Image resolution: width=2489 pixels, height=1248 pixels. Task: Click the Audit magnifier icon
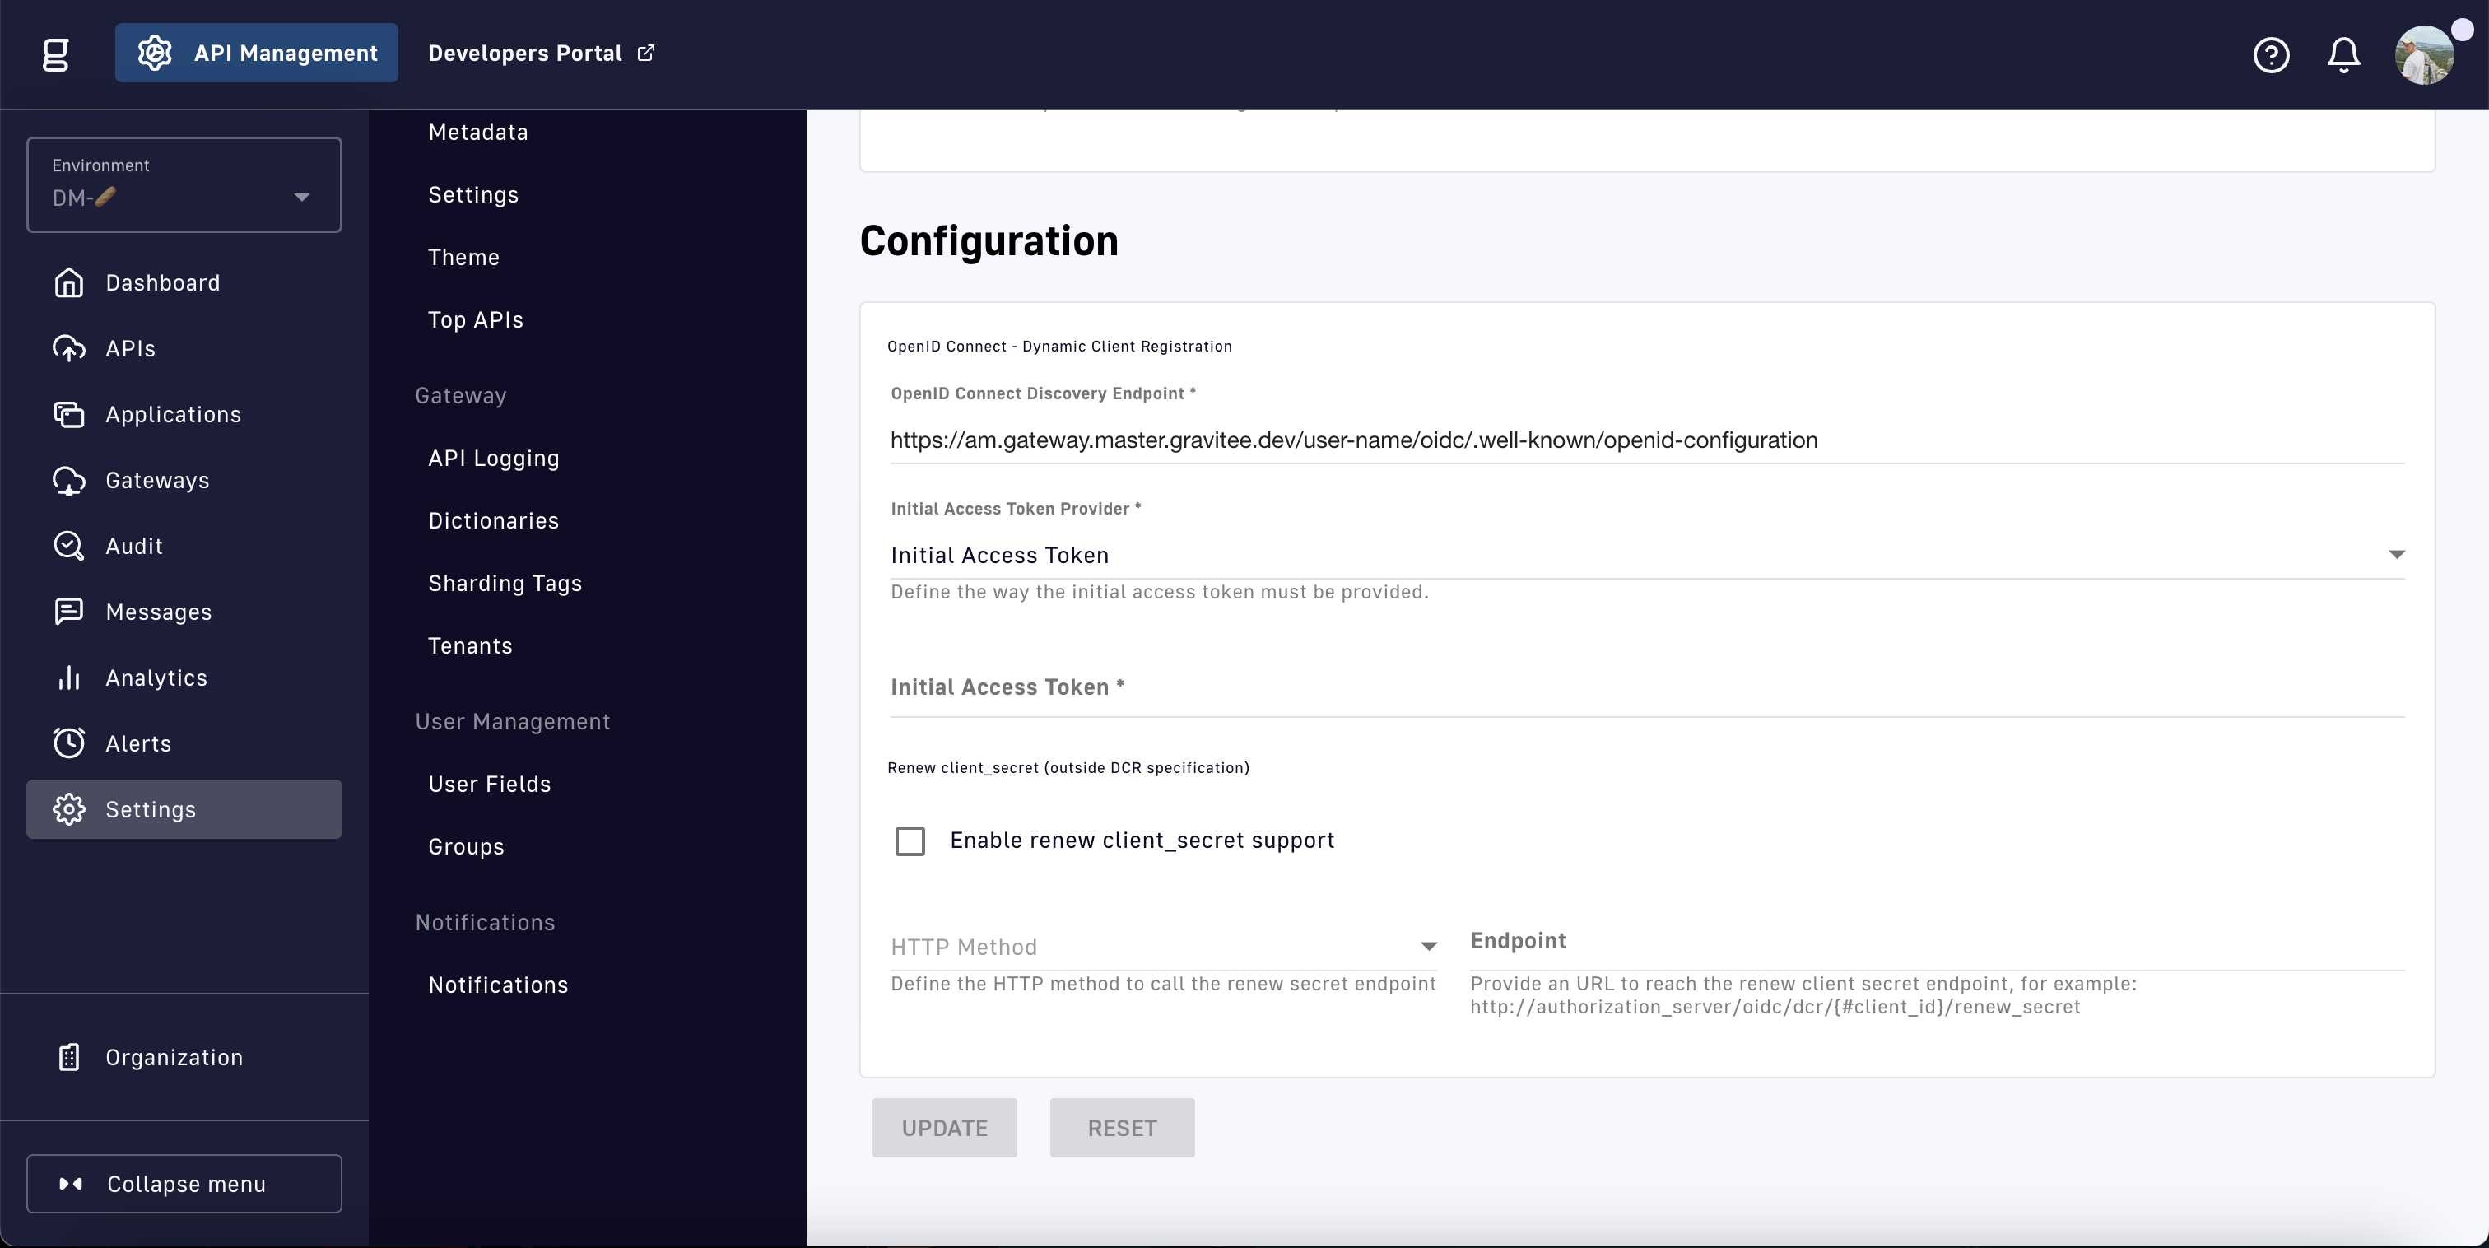point(68,545)
